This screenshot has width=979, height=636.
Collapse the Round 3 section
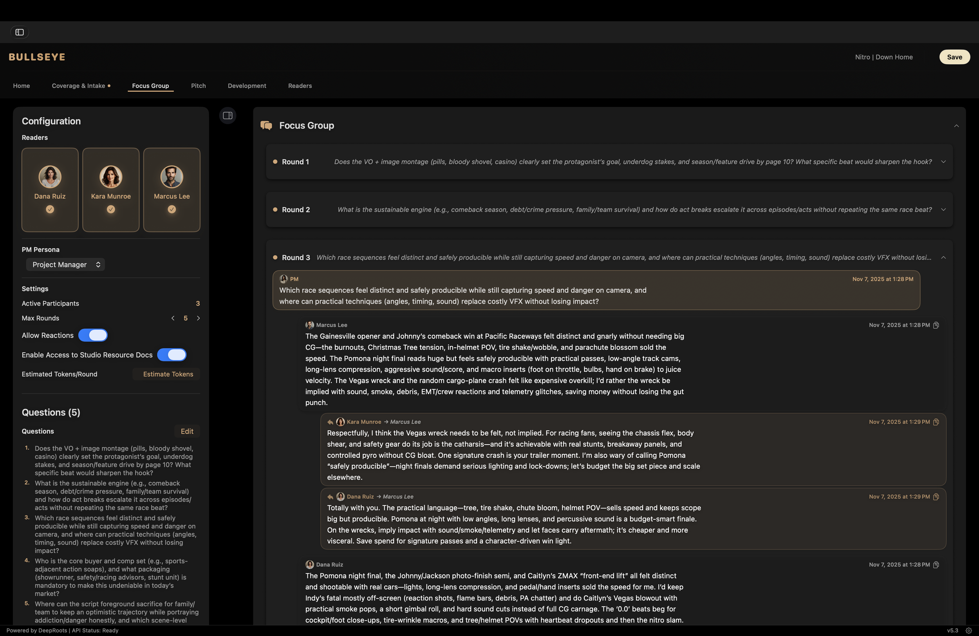pyautogui.click(x=943, y=258)
